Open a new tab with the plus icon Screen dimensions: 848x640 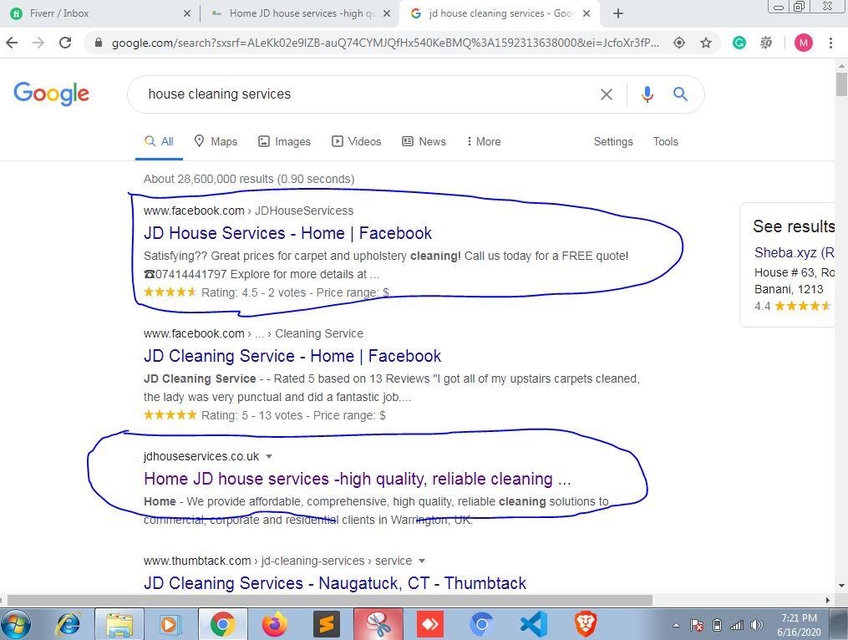coord(617,13)
